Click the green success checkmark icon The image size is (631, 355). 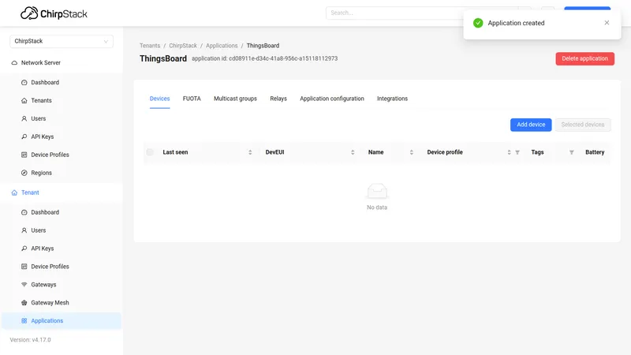click(478, 23)
